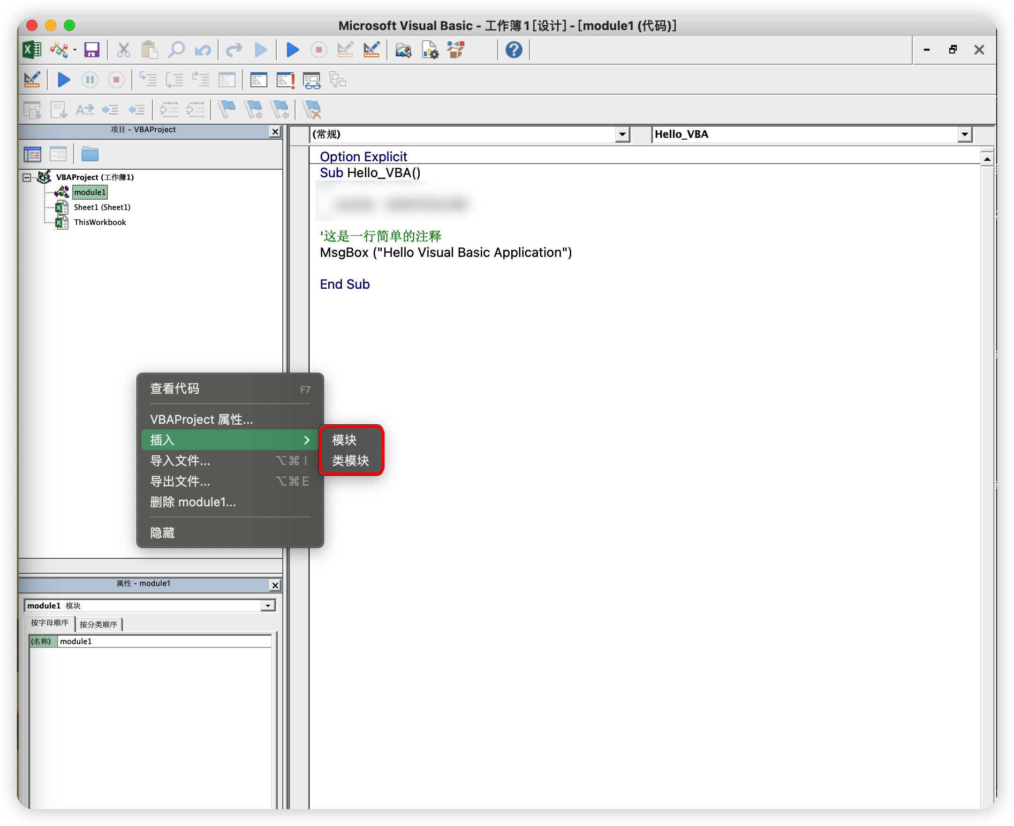Choose 导出文件... from the context menu
This screenshot has width=1014, height=826.
[x=230, y=481]
